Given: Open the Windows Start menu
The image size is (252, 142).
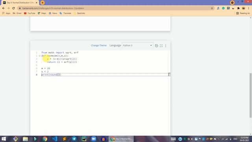Looking at the screenshot, I should click(4, 139).
